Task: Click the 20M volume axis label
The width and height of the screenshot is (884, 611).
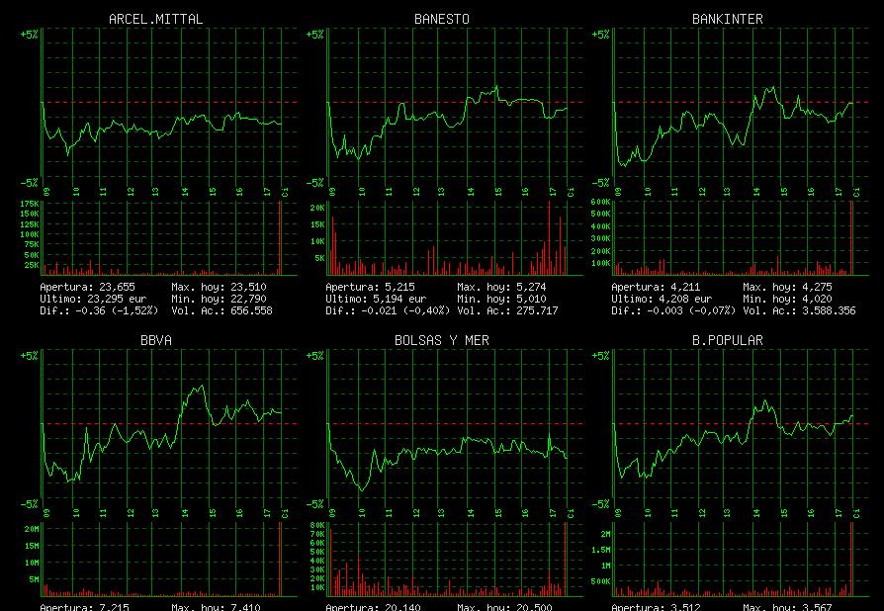Action: click(32, 529)
